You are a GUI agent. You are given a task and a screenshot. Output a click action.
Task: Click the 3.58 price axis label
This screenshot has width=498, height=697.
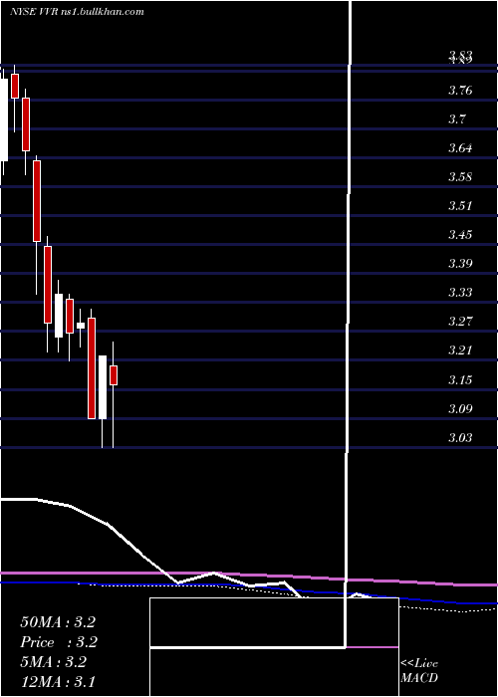(x=460, y=177)
